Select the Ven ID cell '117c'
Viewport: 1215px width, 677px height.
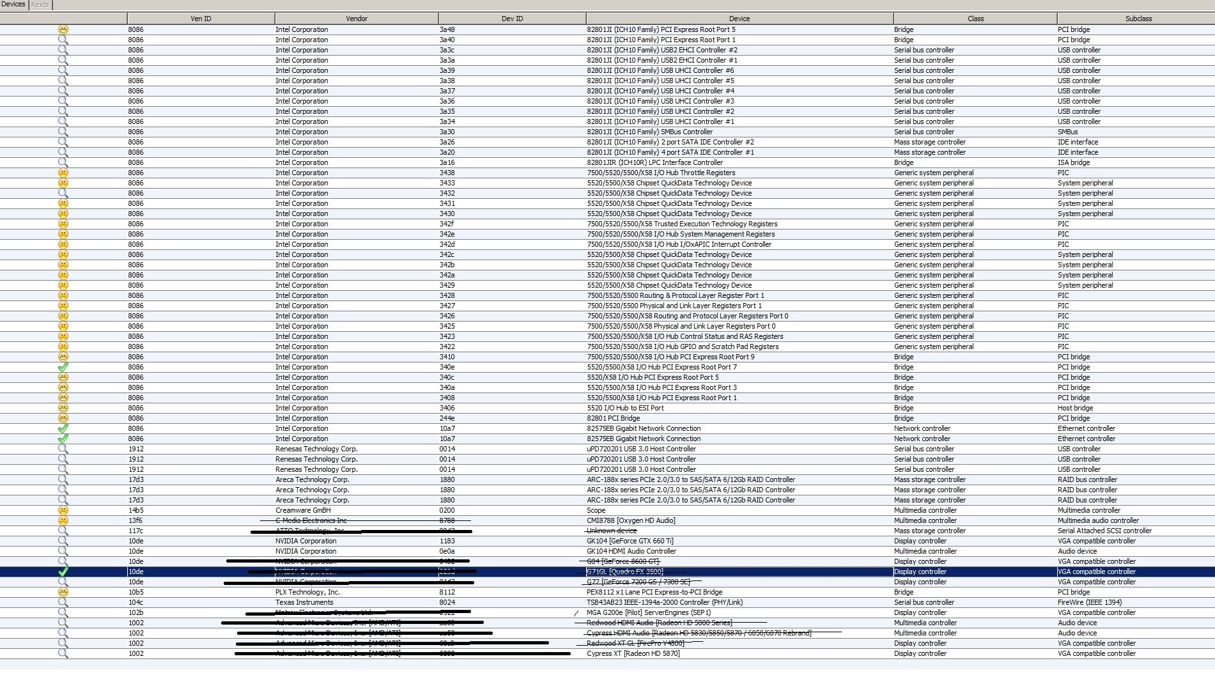(201, 531)
